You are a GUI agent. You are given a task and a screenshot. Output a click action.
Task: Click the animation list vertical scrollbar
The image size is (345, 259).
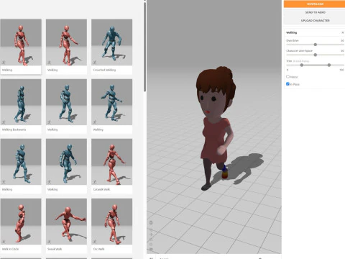click(144, 47)
